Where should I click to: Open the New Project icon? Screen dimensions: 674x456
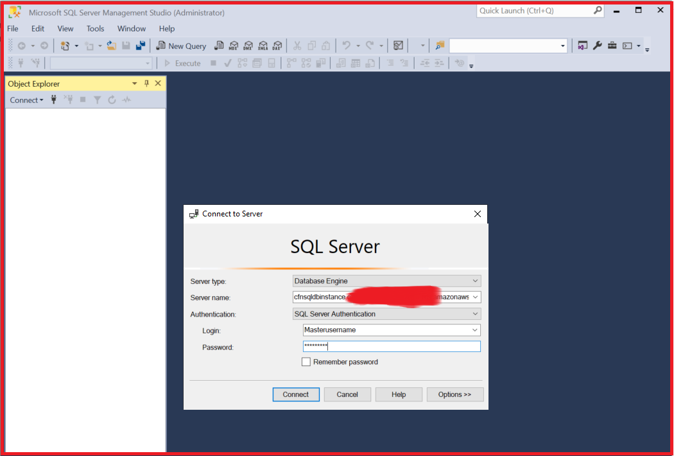(65, 46)
